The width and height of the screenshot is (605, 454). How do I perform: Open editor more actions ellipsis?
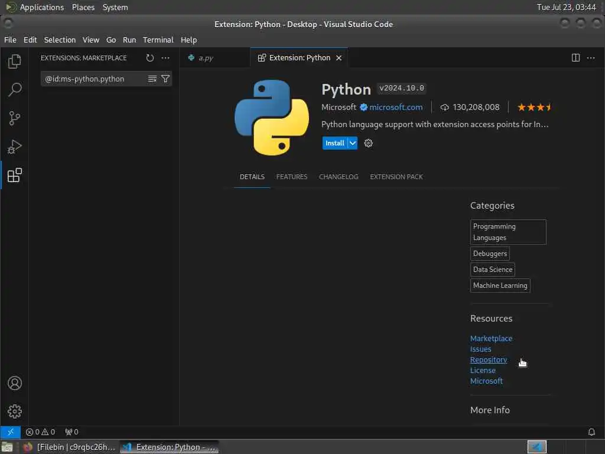click(x=591, y=58)
